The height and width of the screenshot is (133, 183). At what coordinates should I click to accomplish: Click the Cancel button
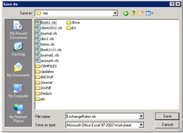[167, 125]
